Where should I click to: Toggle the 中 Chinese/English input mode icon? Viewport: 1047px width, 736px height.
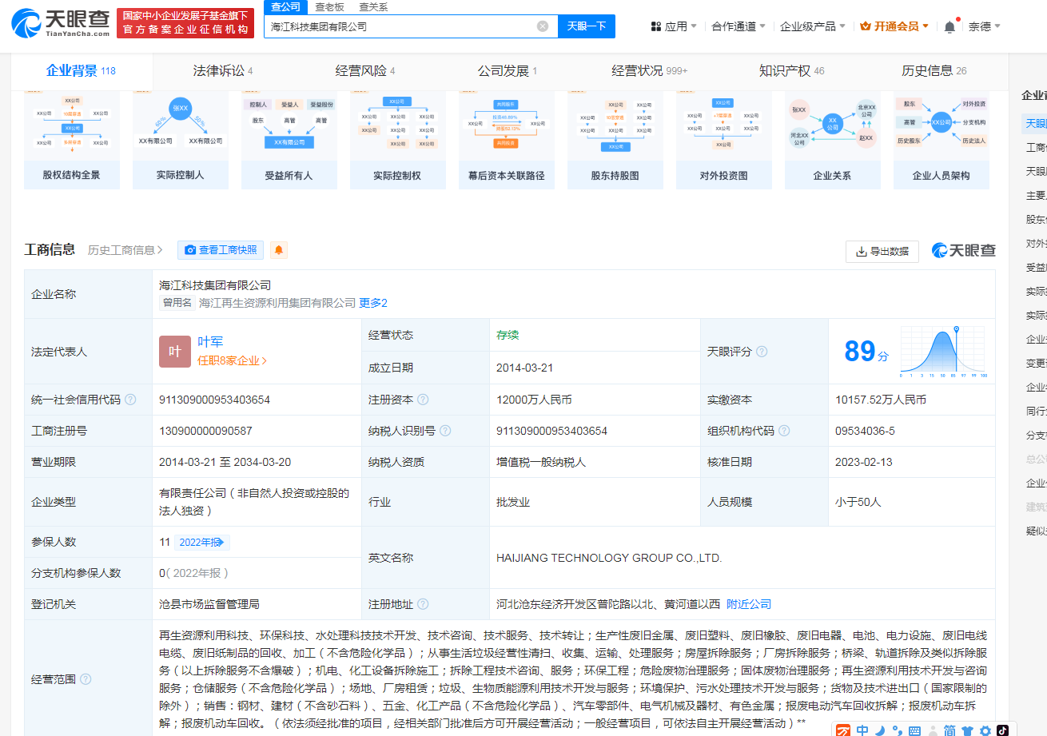tap(862, 730)
